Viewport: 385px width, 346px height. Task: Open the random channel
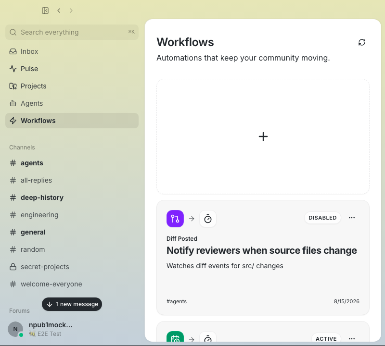(x=72, y=249)
